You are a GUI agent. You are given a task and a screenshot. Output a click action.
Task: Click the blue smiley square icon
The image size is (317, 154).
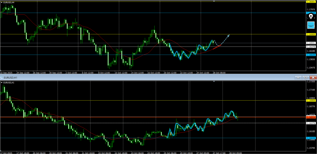pos(310,25)
